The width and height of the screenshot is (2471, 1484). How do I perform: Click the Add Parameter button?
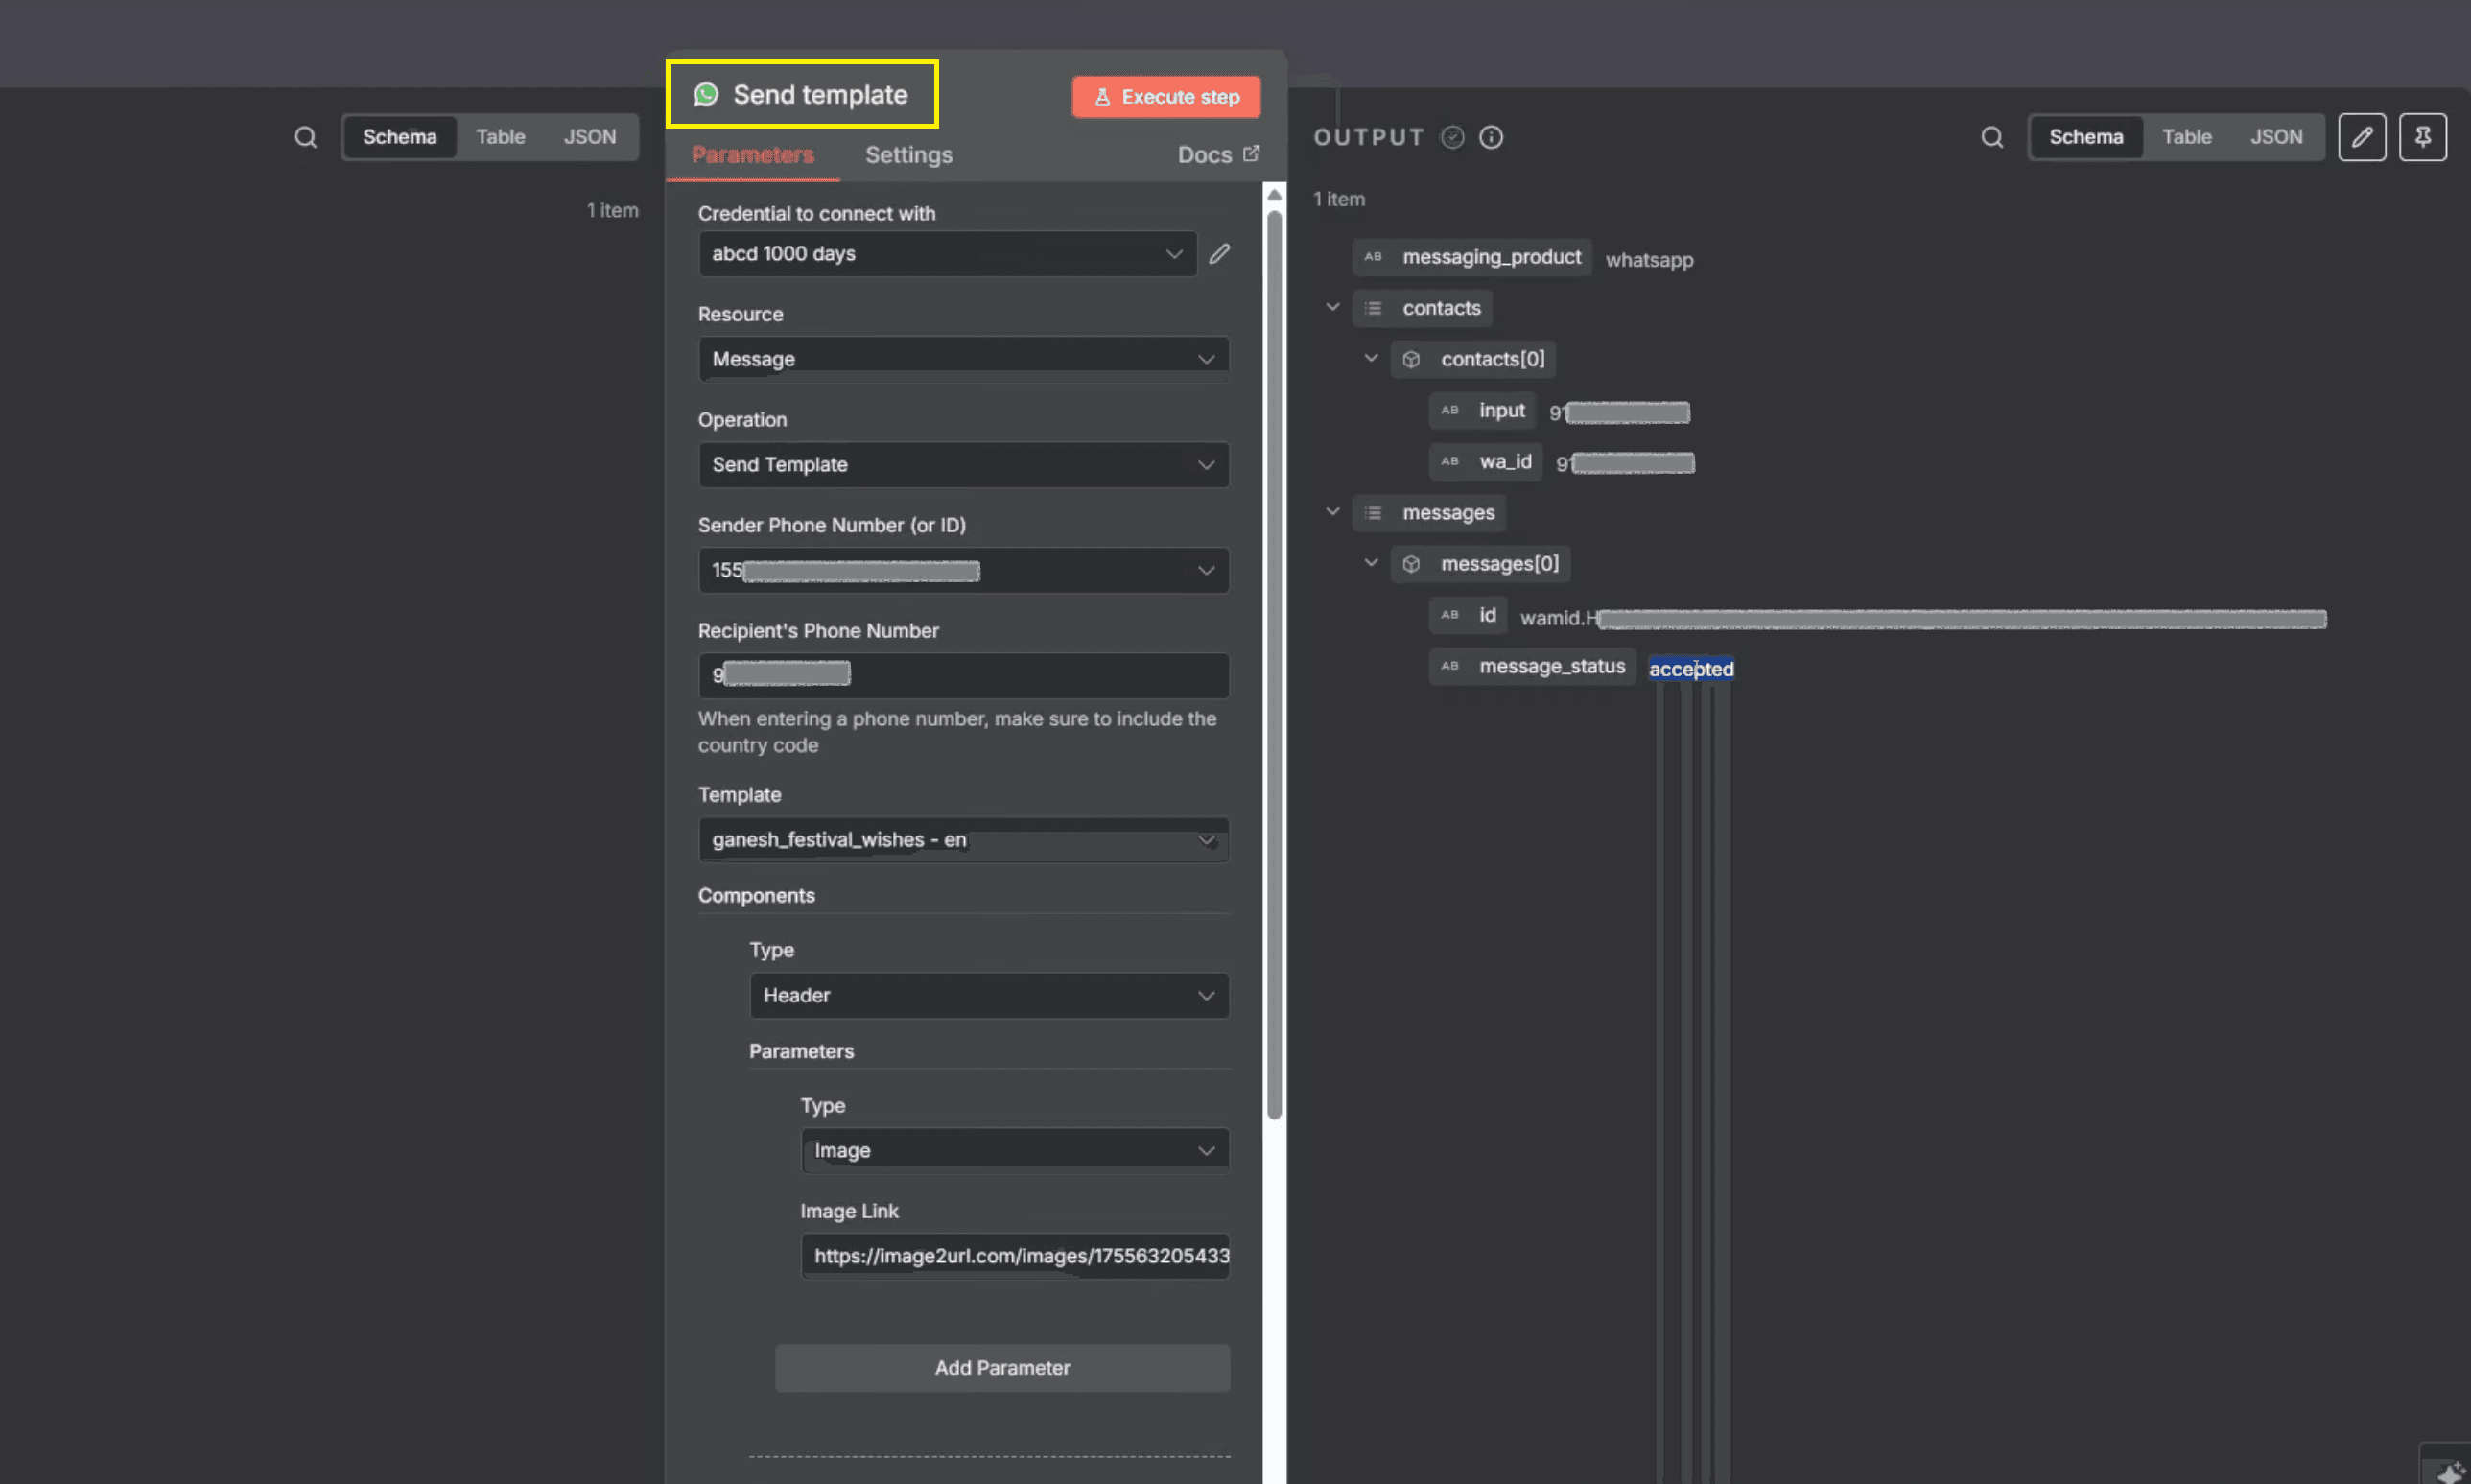tap(1002, 1368)
